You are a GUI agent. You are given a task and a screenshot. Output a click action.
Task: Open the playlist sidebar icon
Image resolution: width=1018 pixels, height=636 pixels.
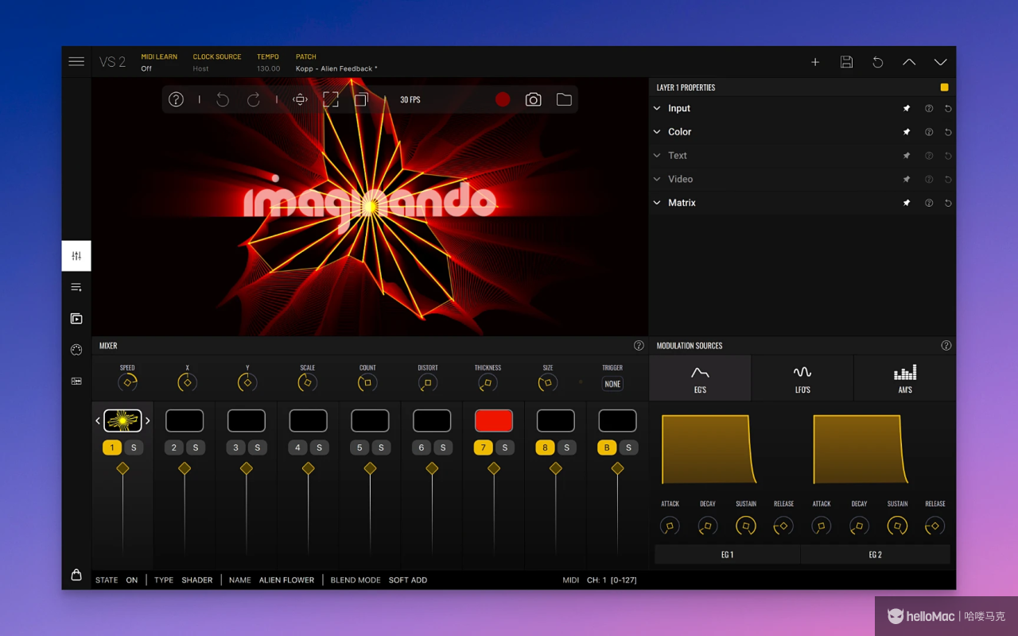click(x=76, y=287)
